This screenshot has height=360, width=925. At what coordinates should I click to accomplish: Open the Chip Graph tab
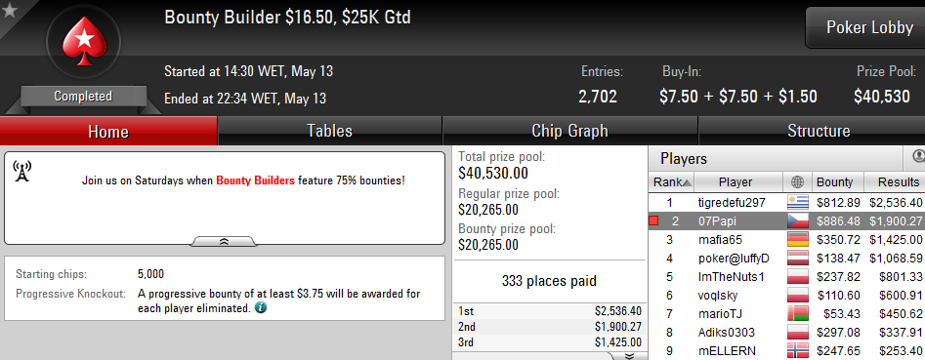pyautogui.click(x=569, y=131)
